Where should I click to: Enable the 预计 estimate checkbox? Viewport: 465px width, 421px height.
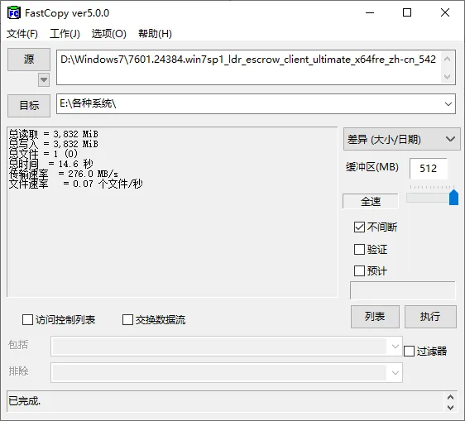click(x=359, y=270)
